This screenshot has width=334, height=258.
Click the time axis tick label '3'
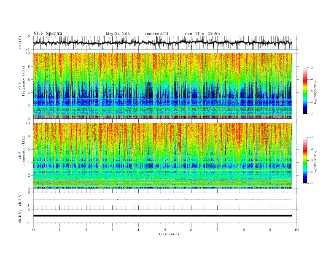click(x=112, y=230)
